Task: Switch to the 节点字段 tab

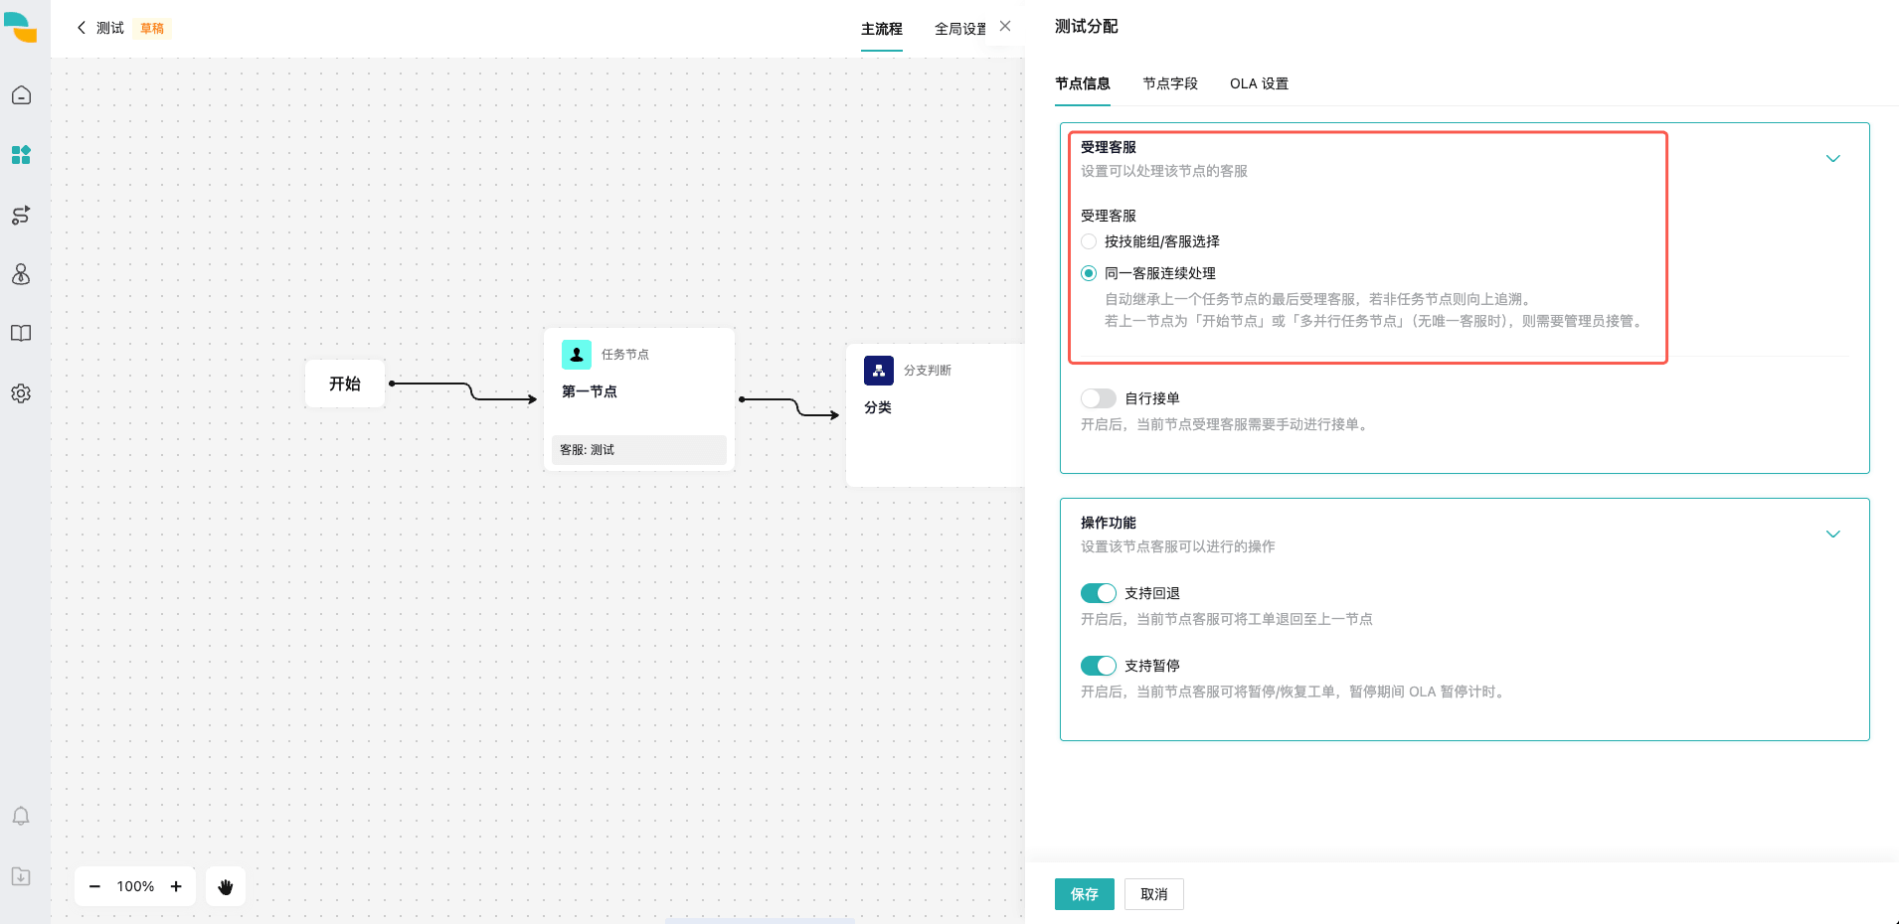Action: pos(1170,83)
